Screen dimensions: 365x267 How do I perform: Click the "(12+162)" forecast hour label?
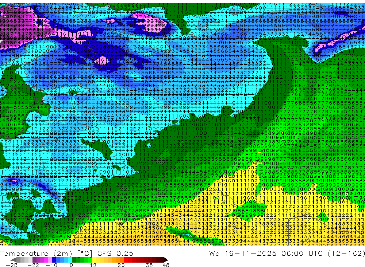[x=346, y=253]
